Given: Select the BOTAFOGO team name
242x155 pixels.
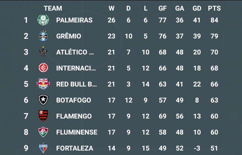Looking at the screenshot, I should point(74,100).
